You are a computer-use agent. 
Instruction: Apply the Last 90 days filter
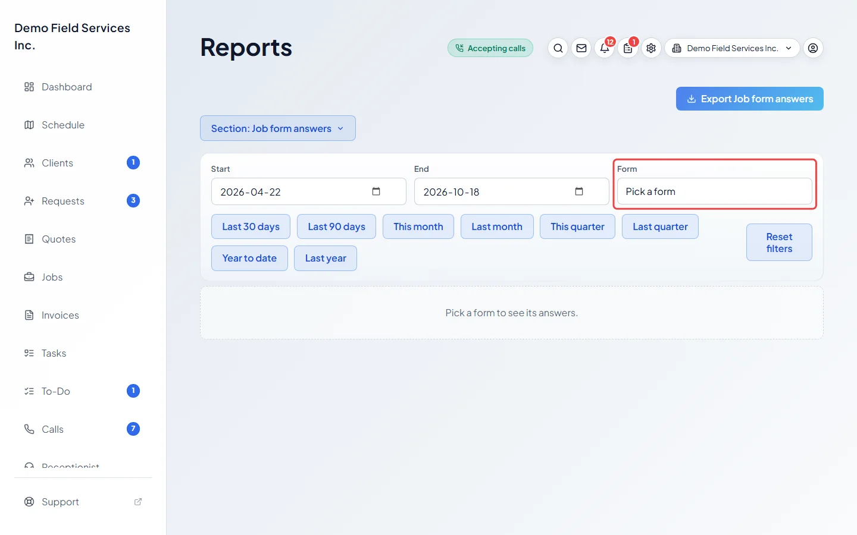pos(336,226)
